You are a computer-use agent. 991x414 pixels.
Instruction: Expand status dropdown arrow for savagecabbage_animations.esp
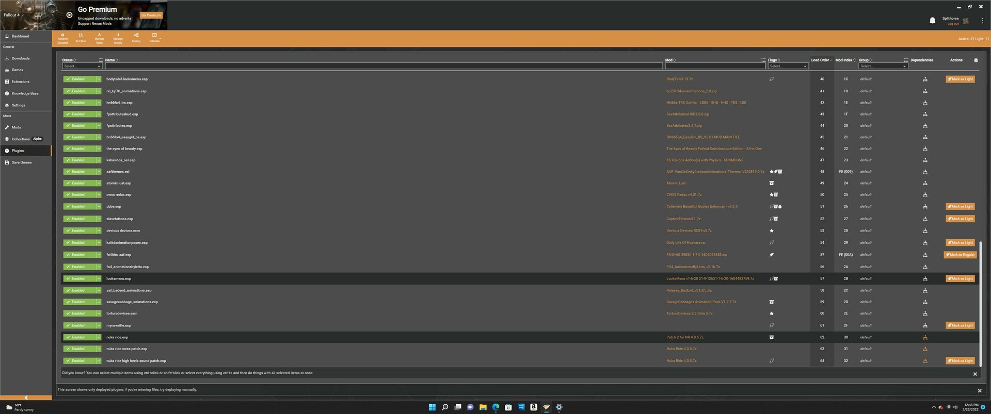[x=99, y=302]
